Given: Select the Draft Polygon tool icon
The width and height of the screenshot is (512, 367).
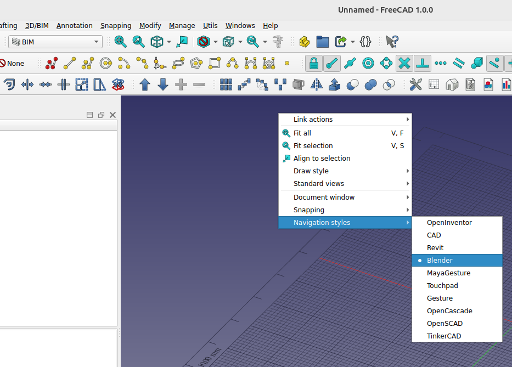Looking at the screenshot, I should coord(196,64).
